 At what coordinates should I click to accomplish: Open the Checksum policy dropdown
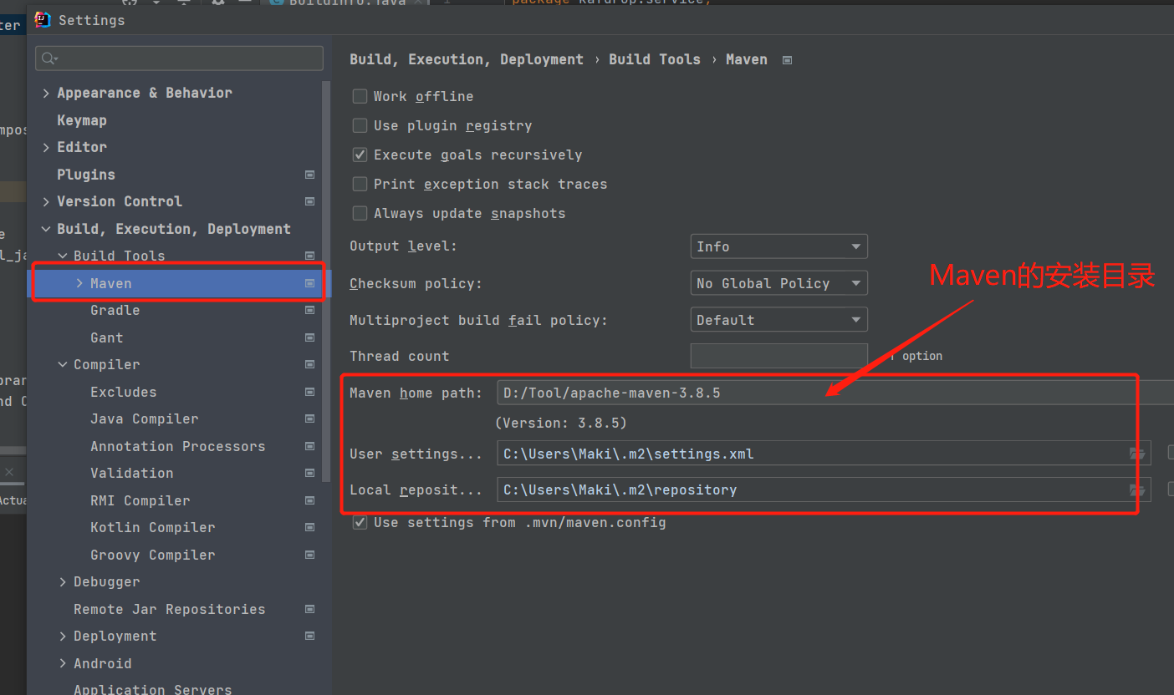click(779, 283)
